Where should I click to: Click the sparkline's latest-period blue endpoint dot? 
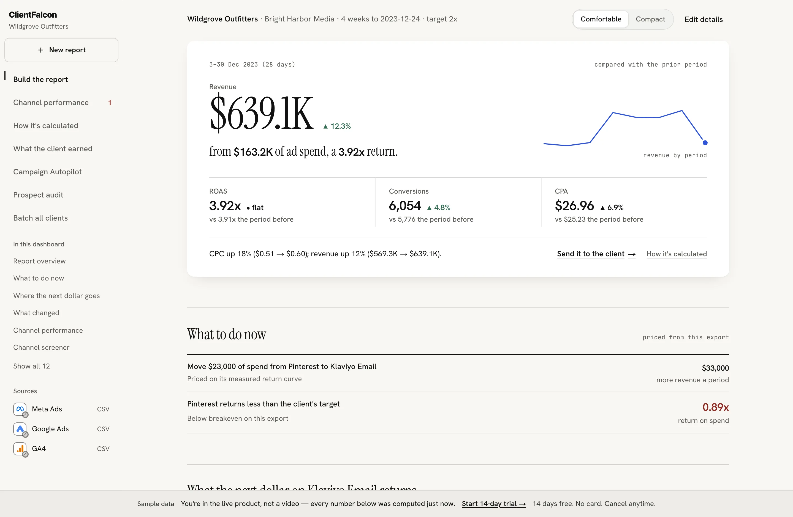click(705, 143)
